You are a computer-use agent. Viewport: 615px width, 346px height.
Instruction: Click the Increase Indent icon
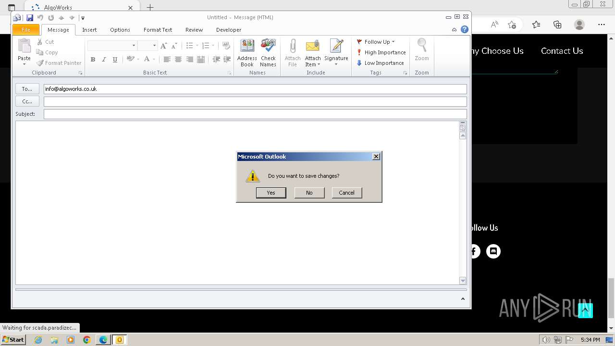click(227, 60)
